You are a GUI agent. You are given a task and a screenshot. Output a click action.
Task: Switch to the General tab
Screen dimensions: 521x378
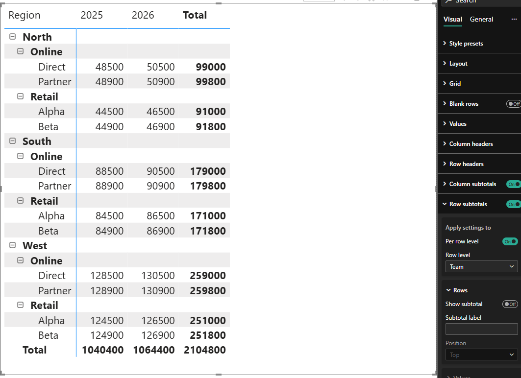tap(481, 19)
